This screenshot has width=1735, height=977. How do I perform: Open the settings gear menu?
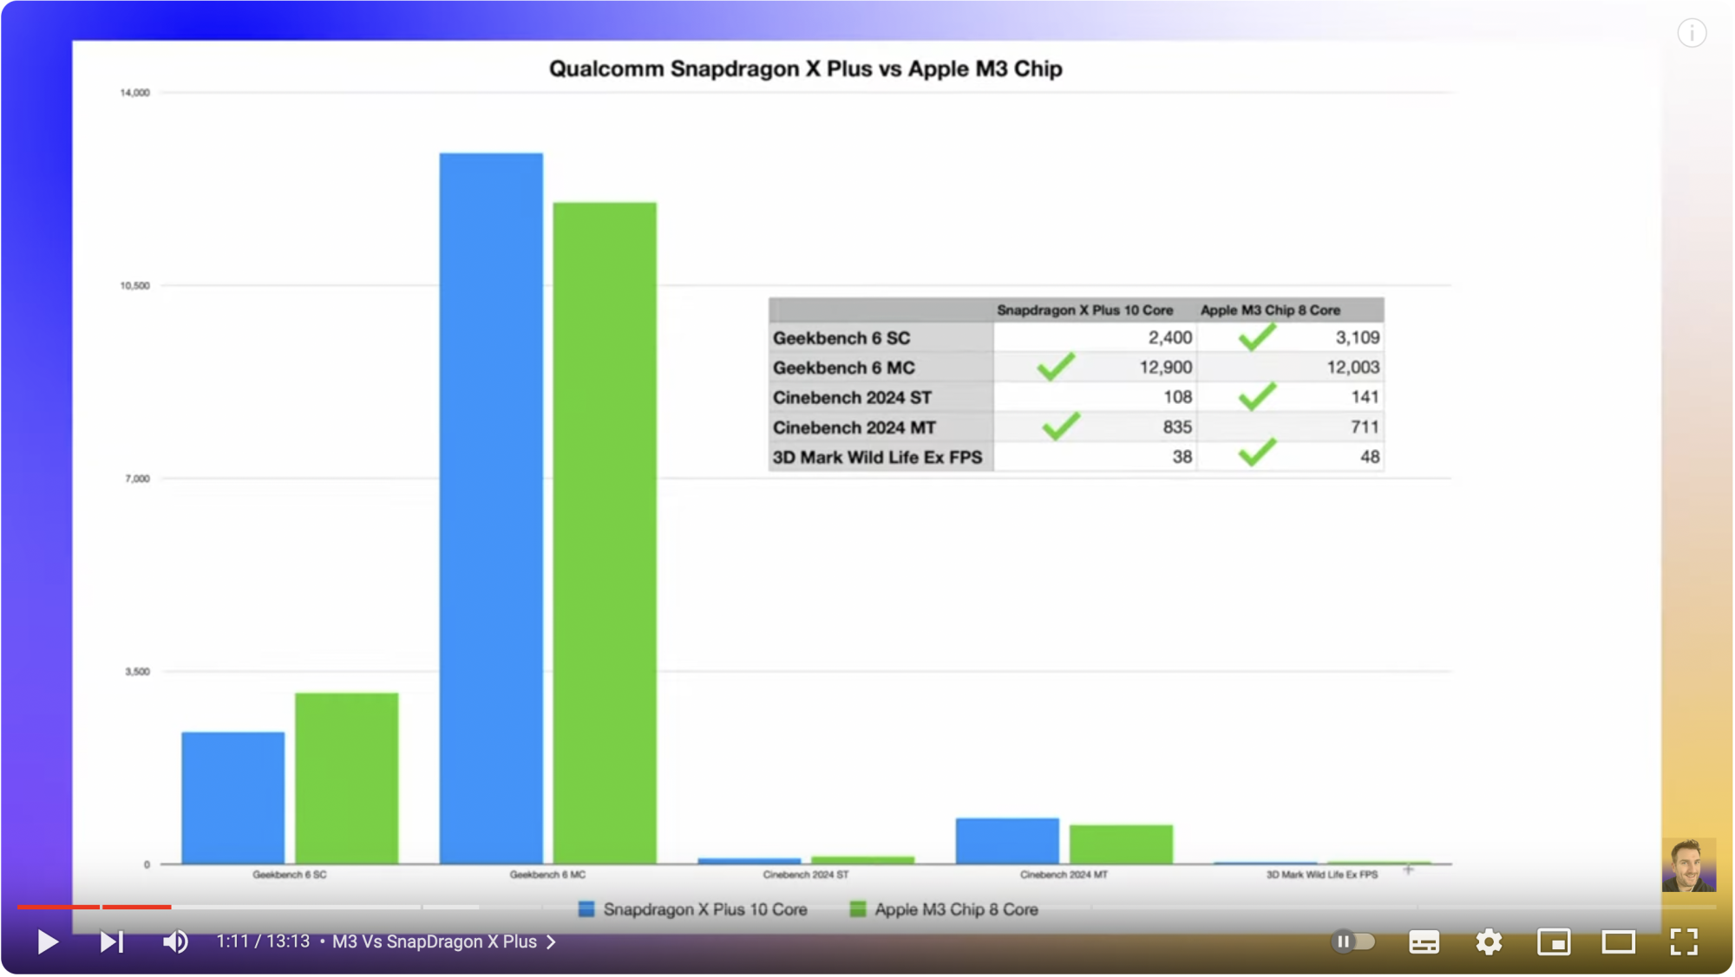point(1489,942)
